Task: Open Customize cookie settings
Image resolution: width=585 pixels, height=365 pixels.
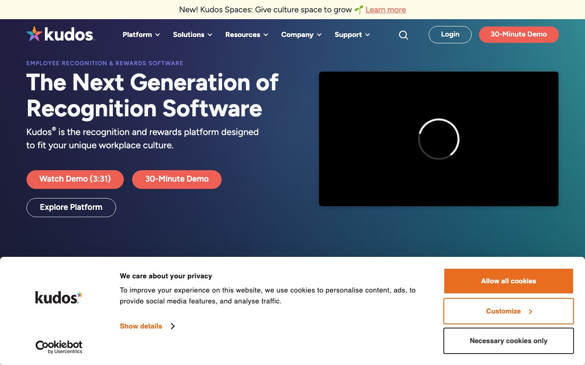Action: click(x=508, y=311)
